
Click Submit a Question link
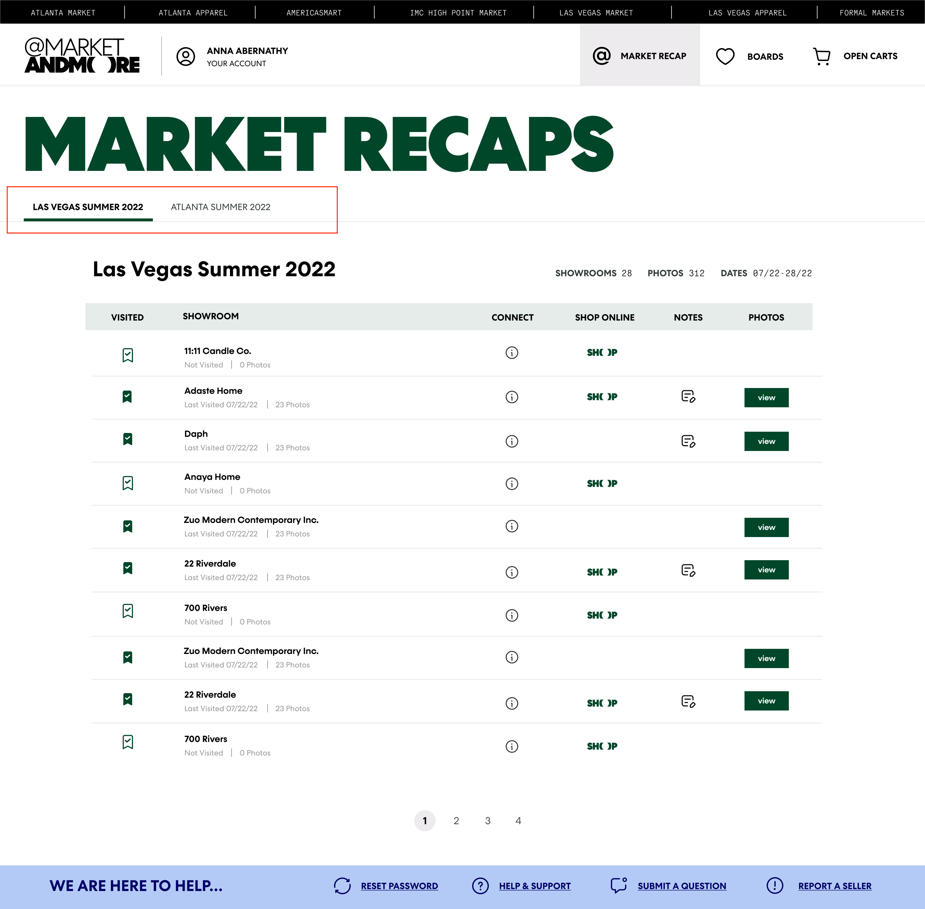pyautogui.click(x=682, y=886)
